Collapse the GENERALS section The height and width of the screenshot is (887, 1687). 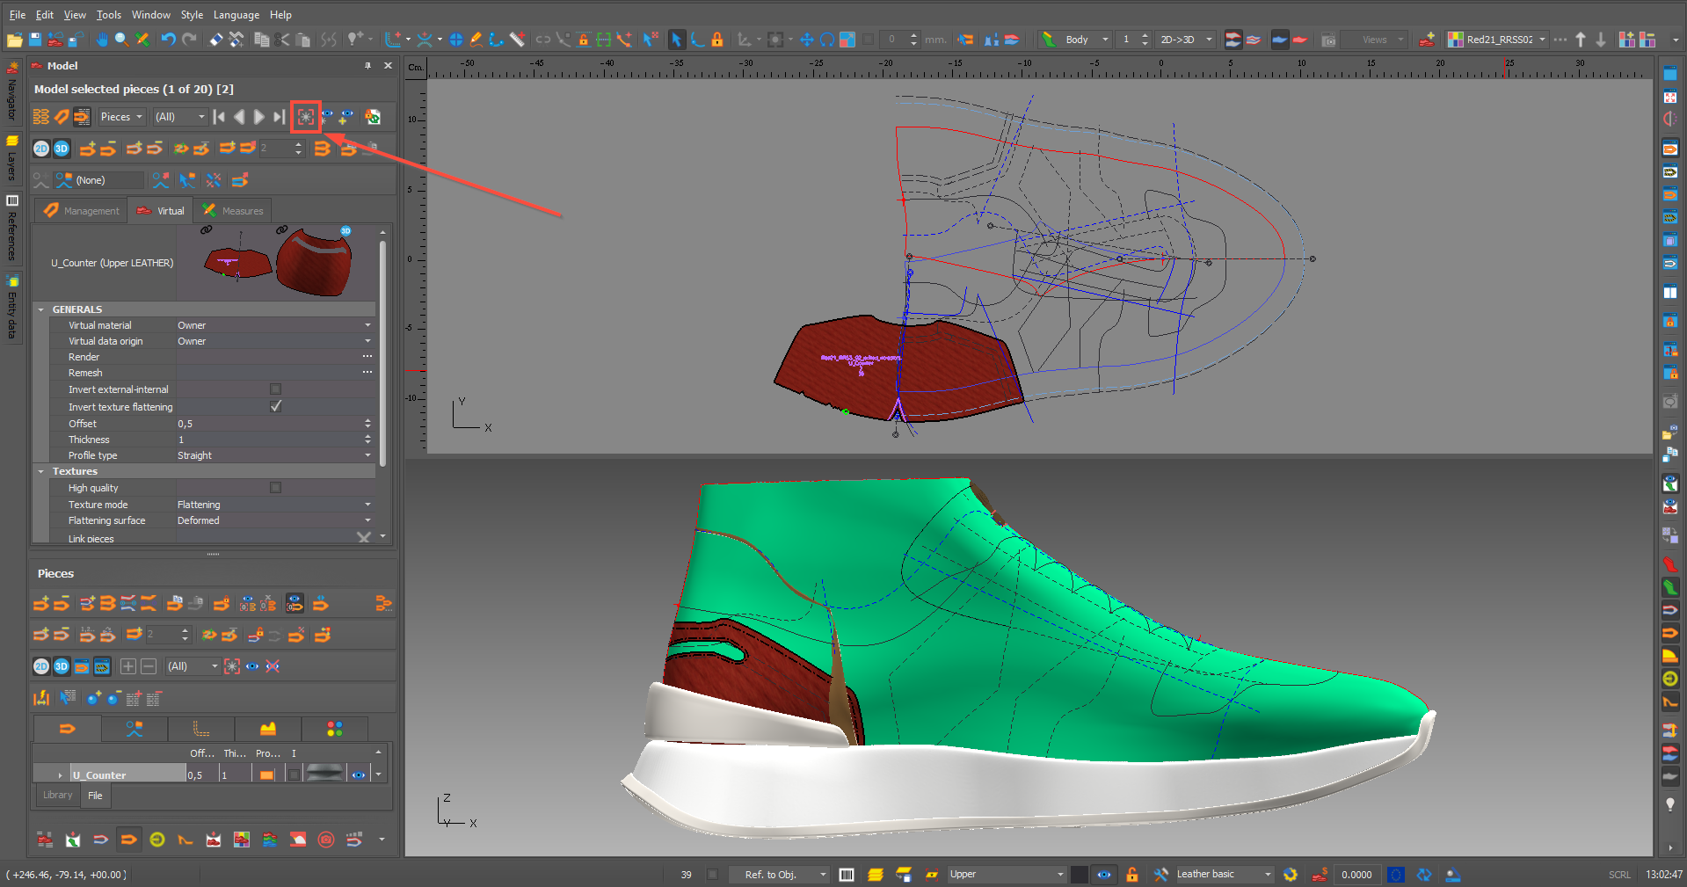point(41,309)
